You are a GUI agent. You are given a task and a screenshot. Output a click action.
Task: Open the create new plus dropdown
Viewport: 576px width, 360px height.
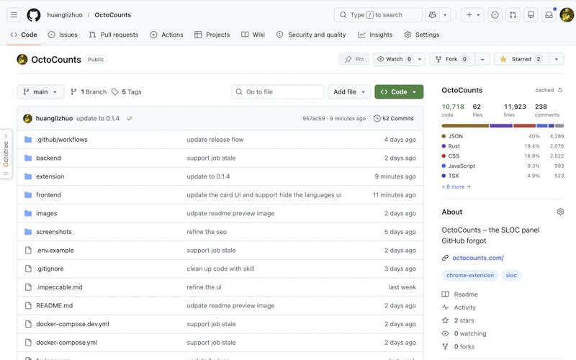point(473,14)
